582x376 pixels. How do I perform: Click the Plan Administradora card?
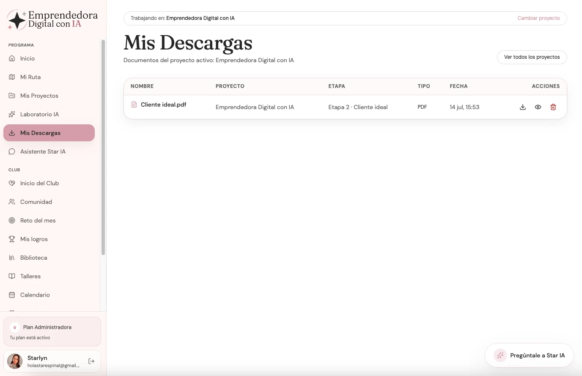point(52,332)
